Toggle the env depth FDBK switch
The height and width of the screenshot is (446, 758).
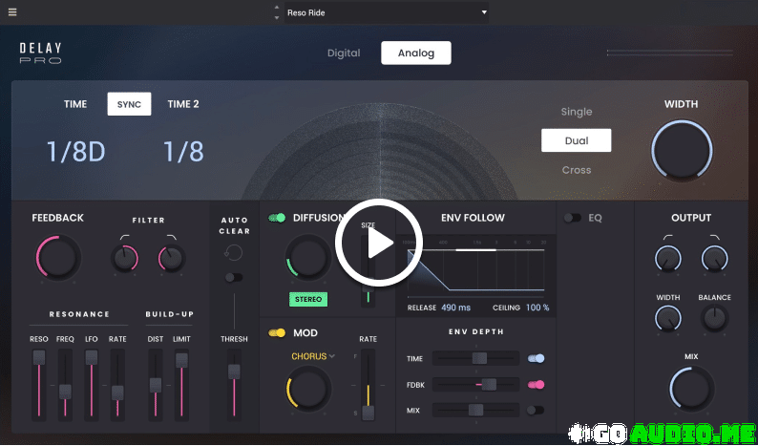pyautogui.click(x=537, y=385)
